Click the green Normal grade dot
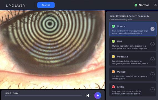158x100 pixels. pos(113,26)
